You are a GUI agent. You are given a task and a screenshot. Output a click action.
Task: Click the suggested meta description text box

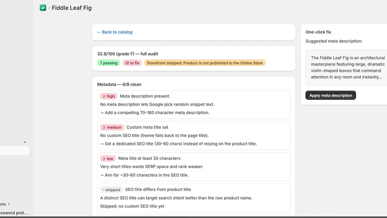point(346,67)
